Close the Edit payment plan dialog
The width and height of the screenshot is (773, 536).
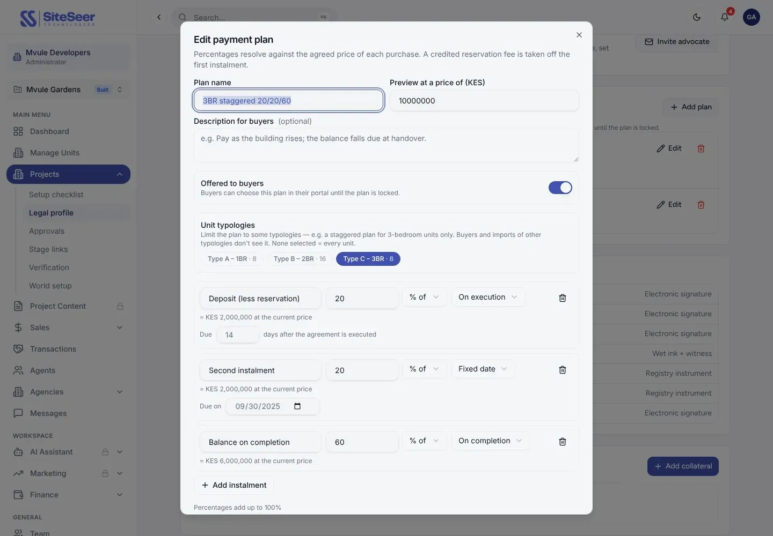coord(579,35)
